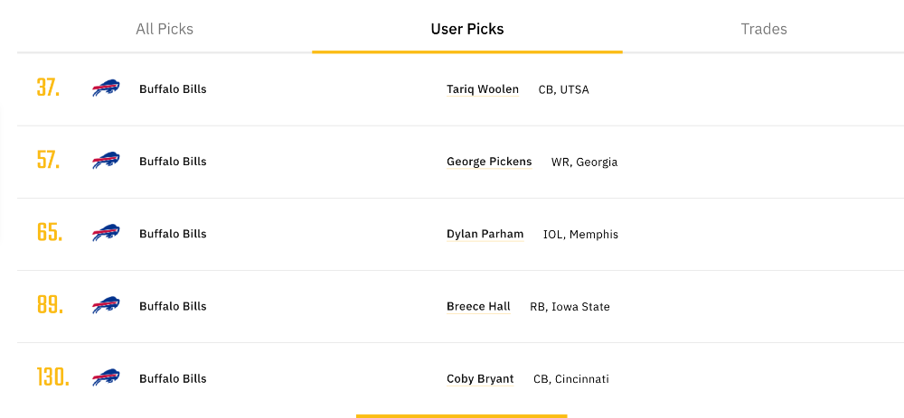Open Breece Hall player link
This screenshot has width=904, height=418.
(478, 306)
